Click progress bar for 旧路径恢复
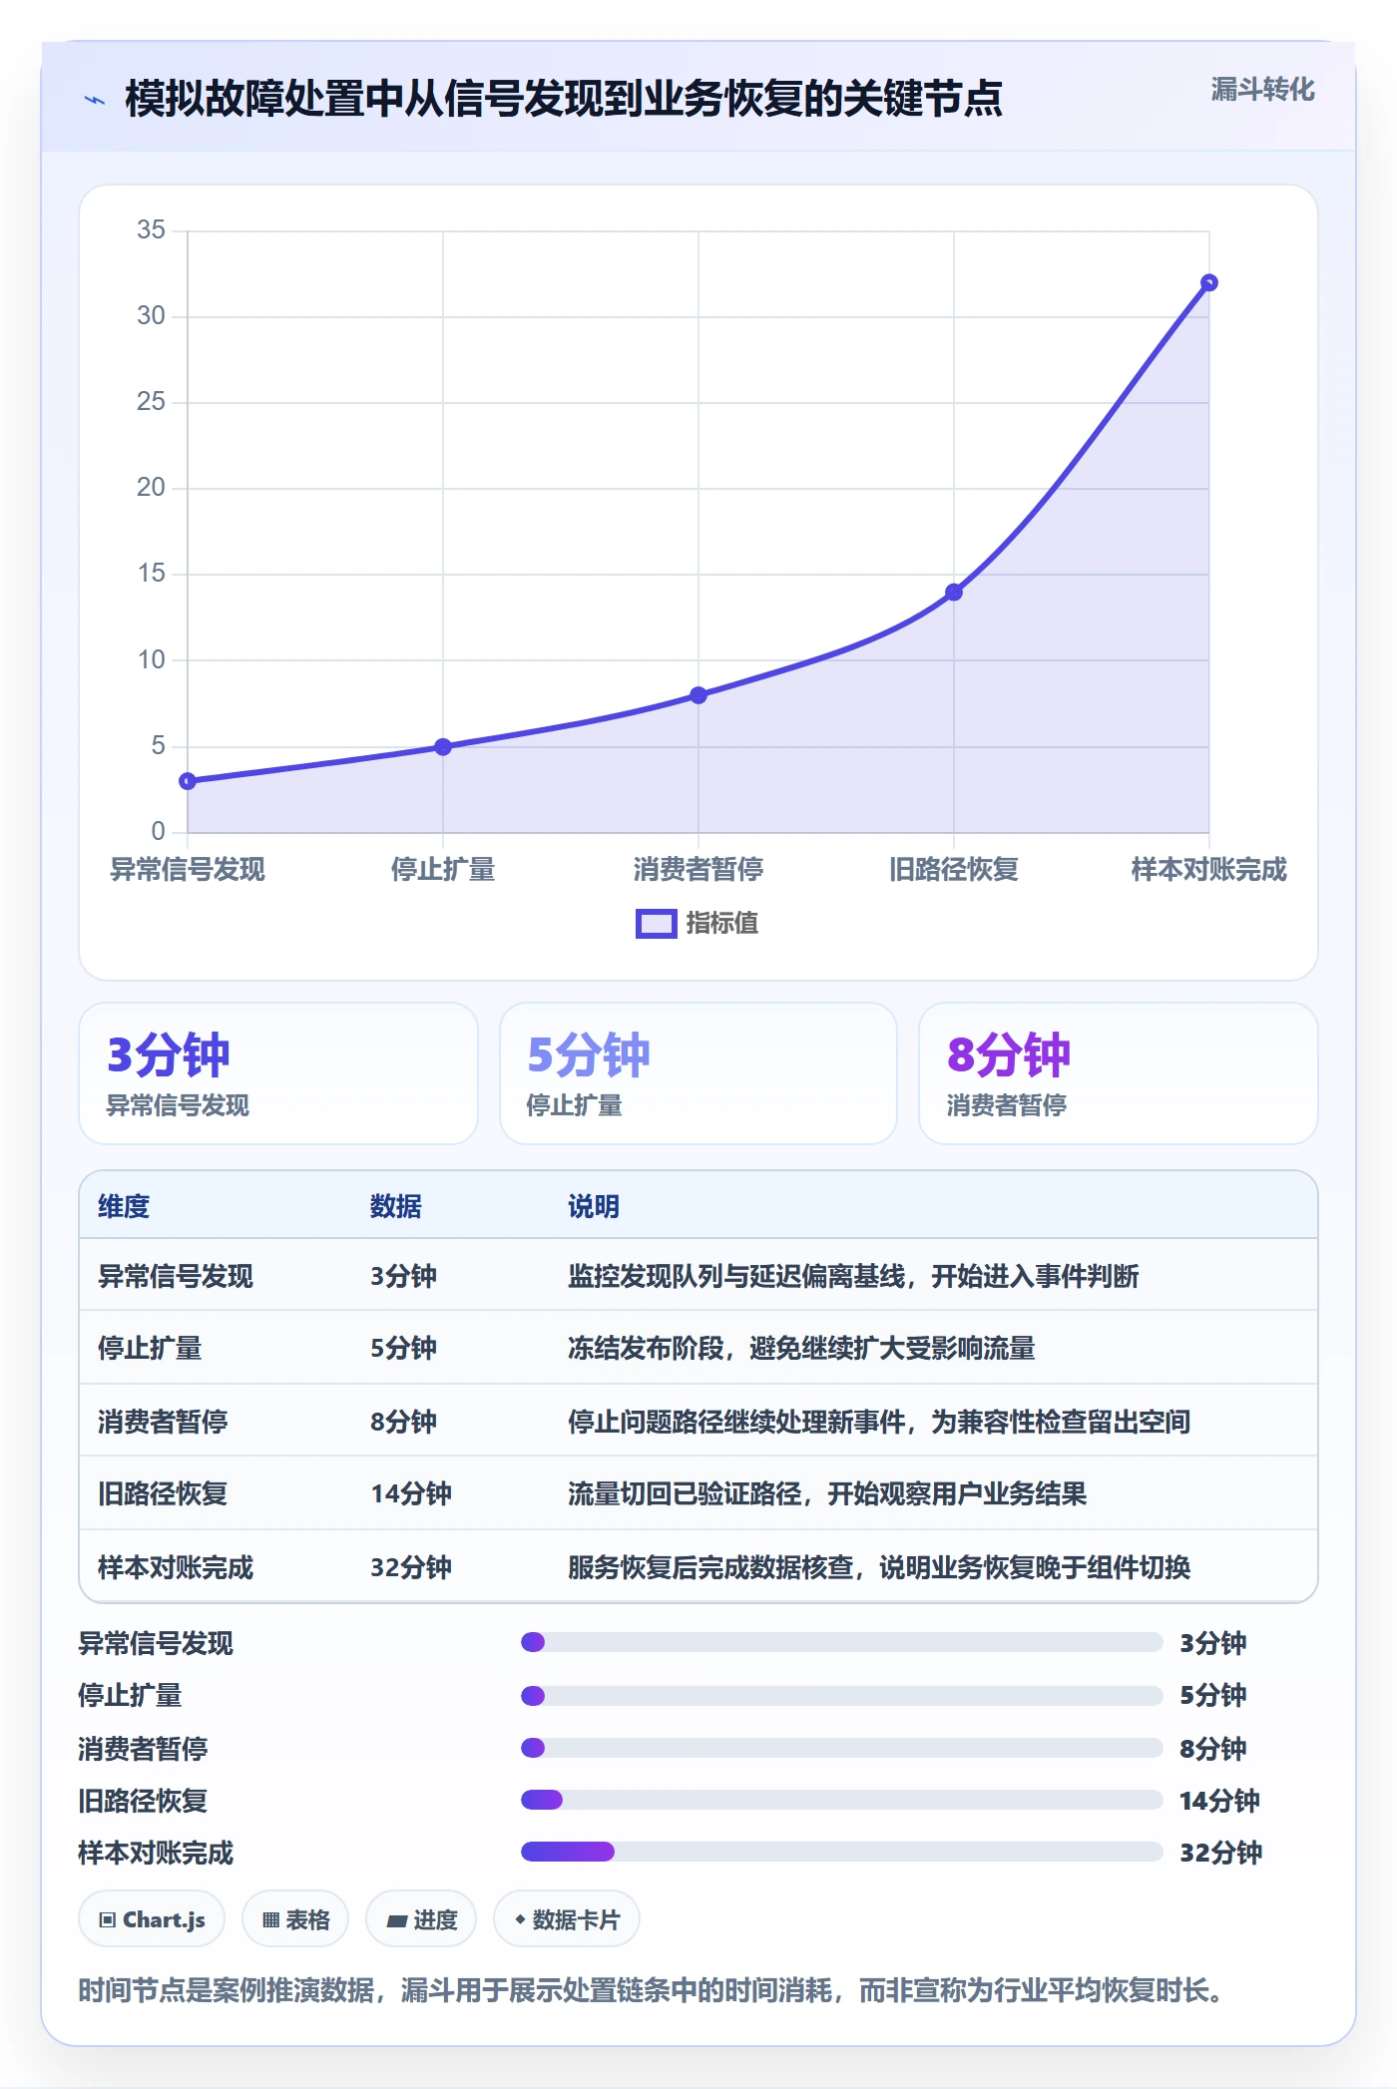 (x=842, y=1800)
